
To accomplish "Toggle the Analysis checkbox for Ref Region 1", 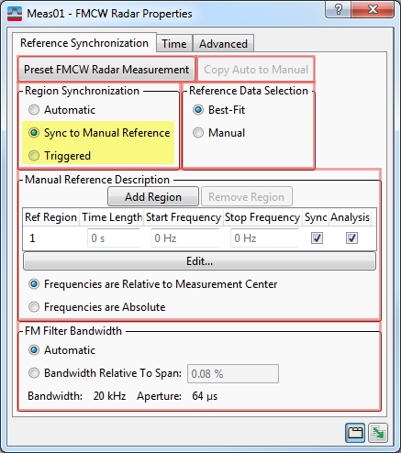I will click(351, 238).
